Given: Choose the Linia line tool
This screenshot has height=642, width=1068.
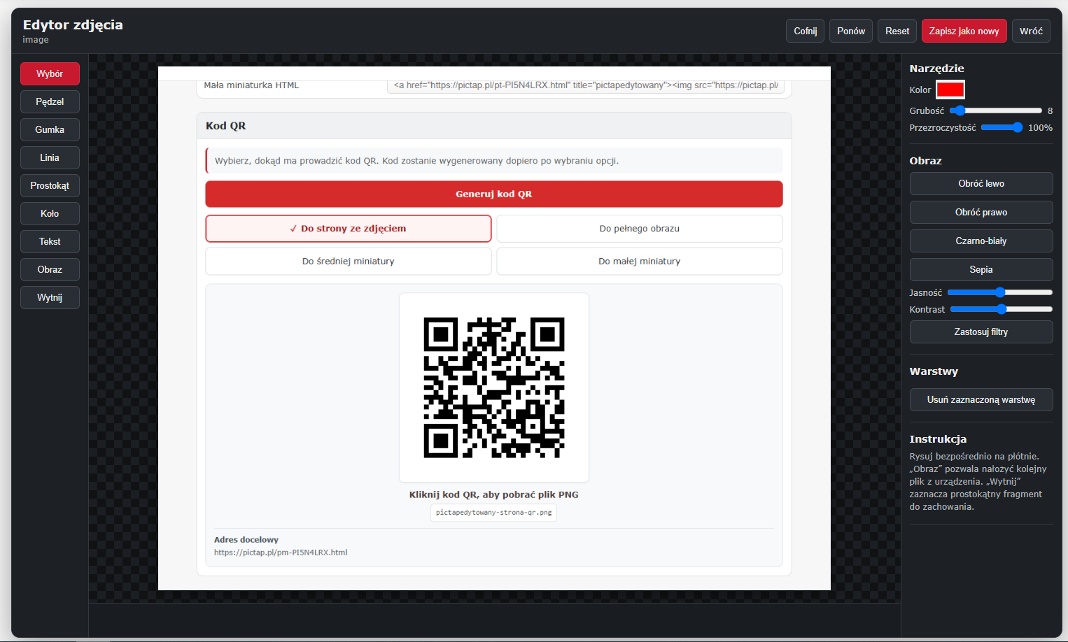Looking at the screenshot, I should [50, 157].
